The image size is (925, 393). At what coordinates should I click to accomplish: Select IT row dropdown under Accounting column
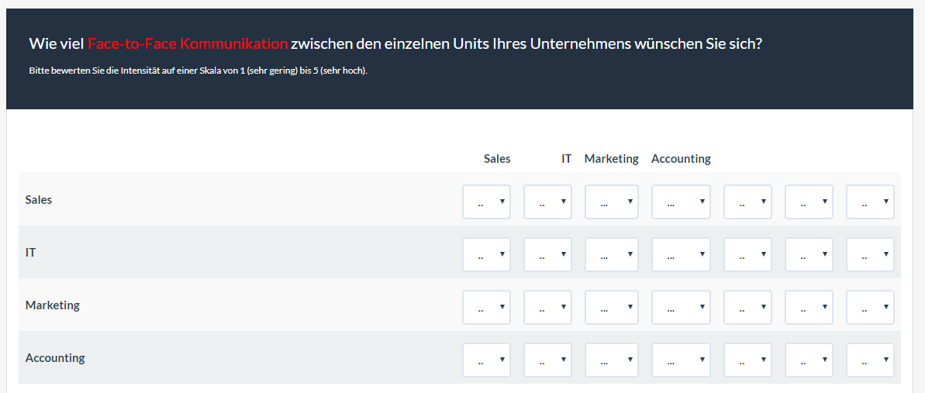pos(681,254)
